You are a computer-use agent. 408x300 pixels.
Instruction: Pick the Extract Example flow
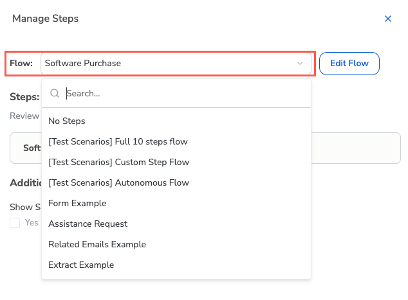pyautogui.click(x=176, y=265)
